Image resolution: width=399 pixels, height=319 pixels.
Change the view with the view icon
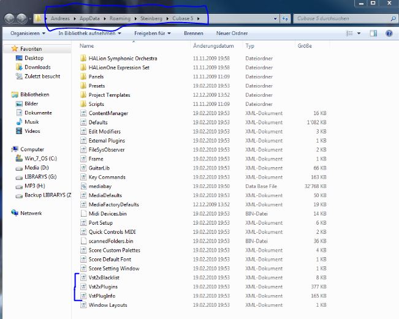coord(349,33)
